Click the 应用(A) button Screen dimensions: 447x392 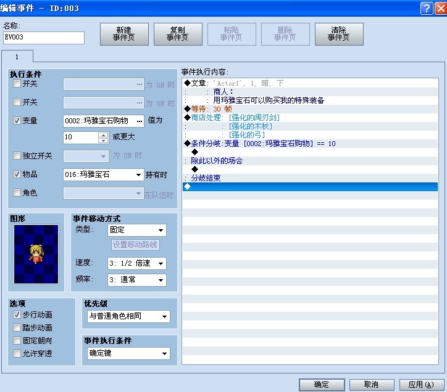(x=422, y=385)
